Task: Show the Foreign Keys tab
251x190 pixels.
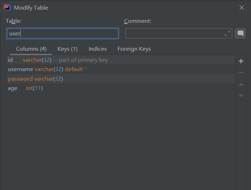Action: point(134,49)
